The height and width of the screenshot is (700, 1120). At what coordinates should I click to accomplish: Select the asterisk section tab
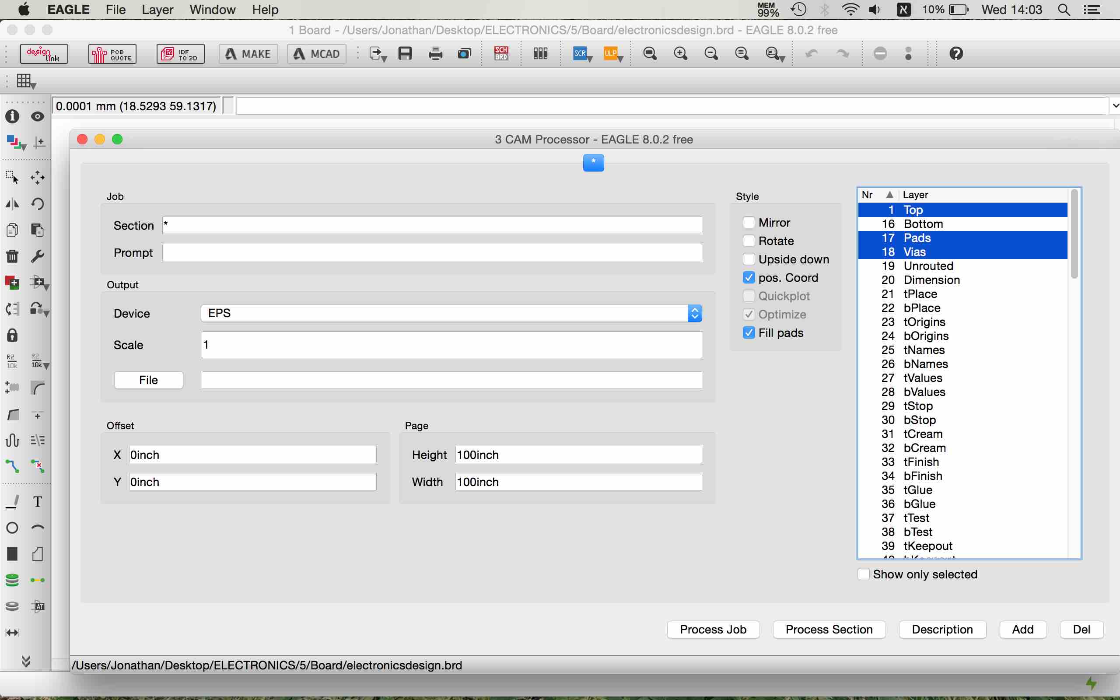point(593,162)
